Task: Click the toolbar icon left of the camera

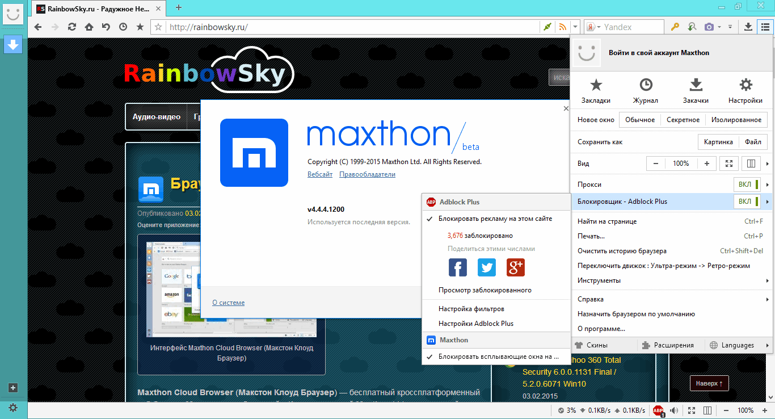Action: pyautogui.click(x=692, y=27)
